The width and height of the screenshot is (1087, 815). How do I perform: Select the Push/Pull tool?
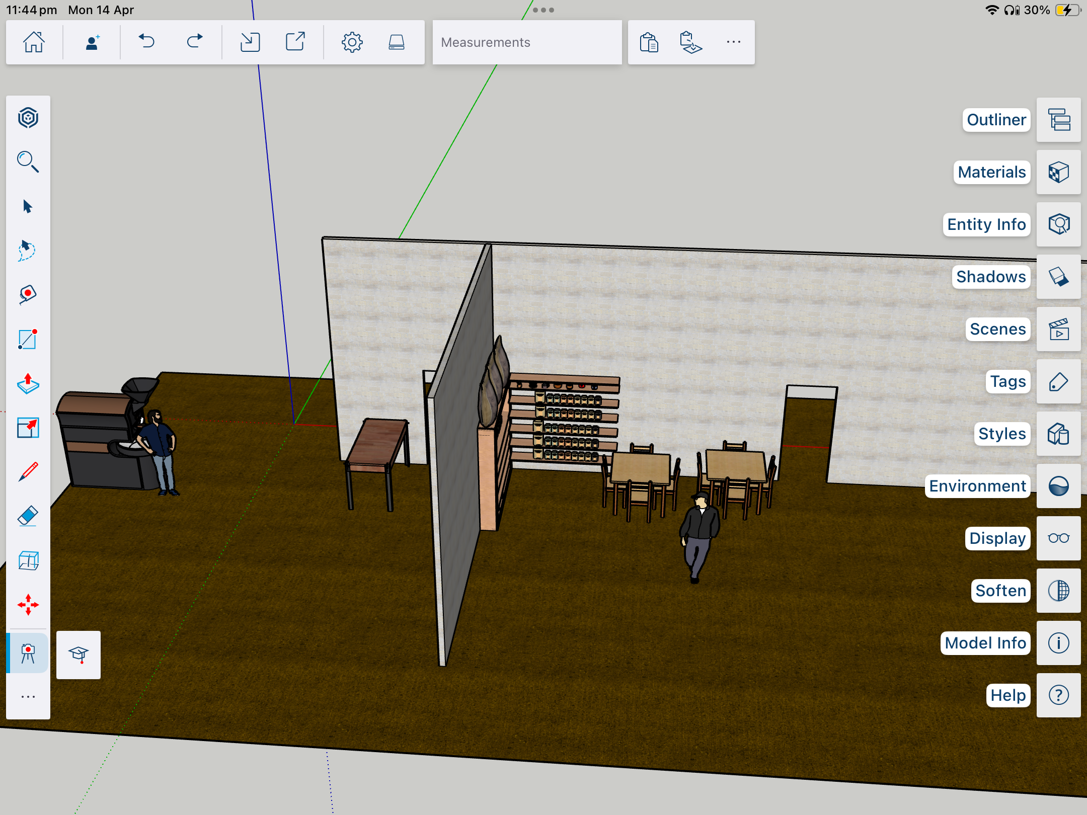coord(28,384)
